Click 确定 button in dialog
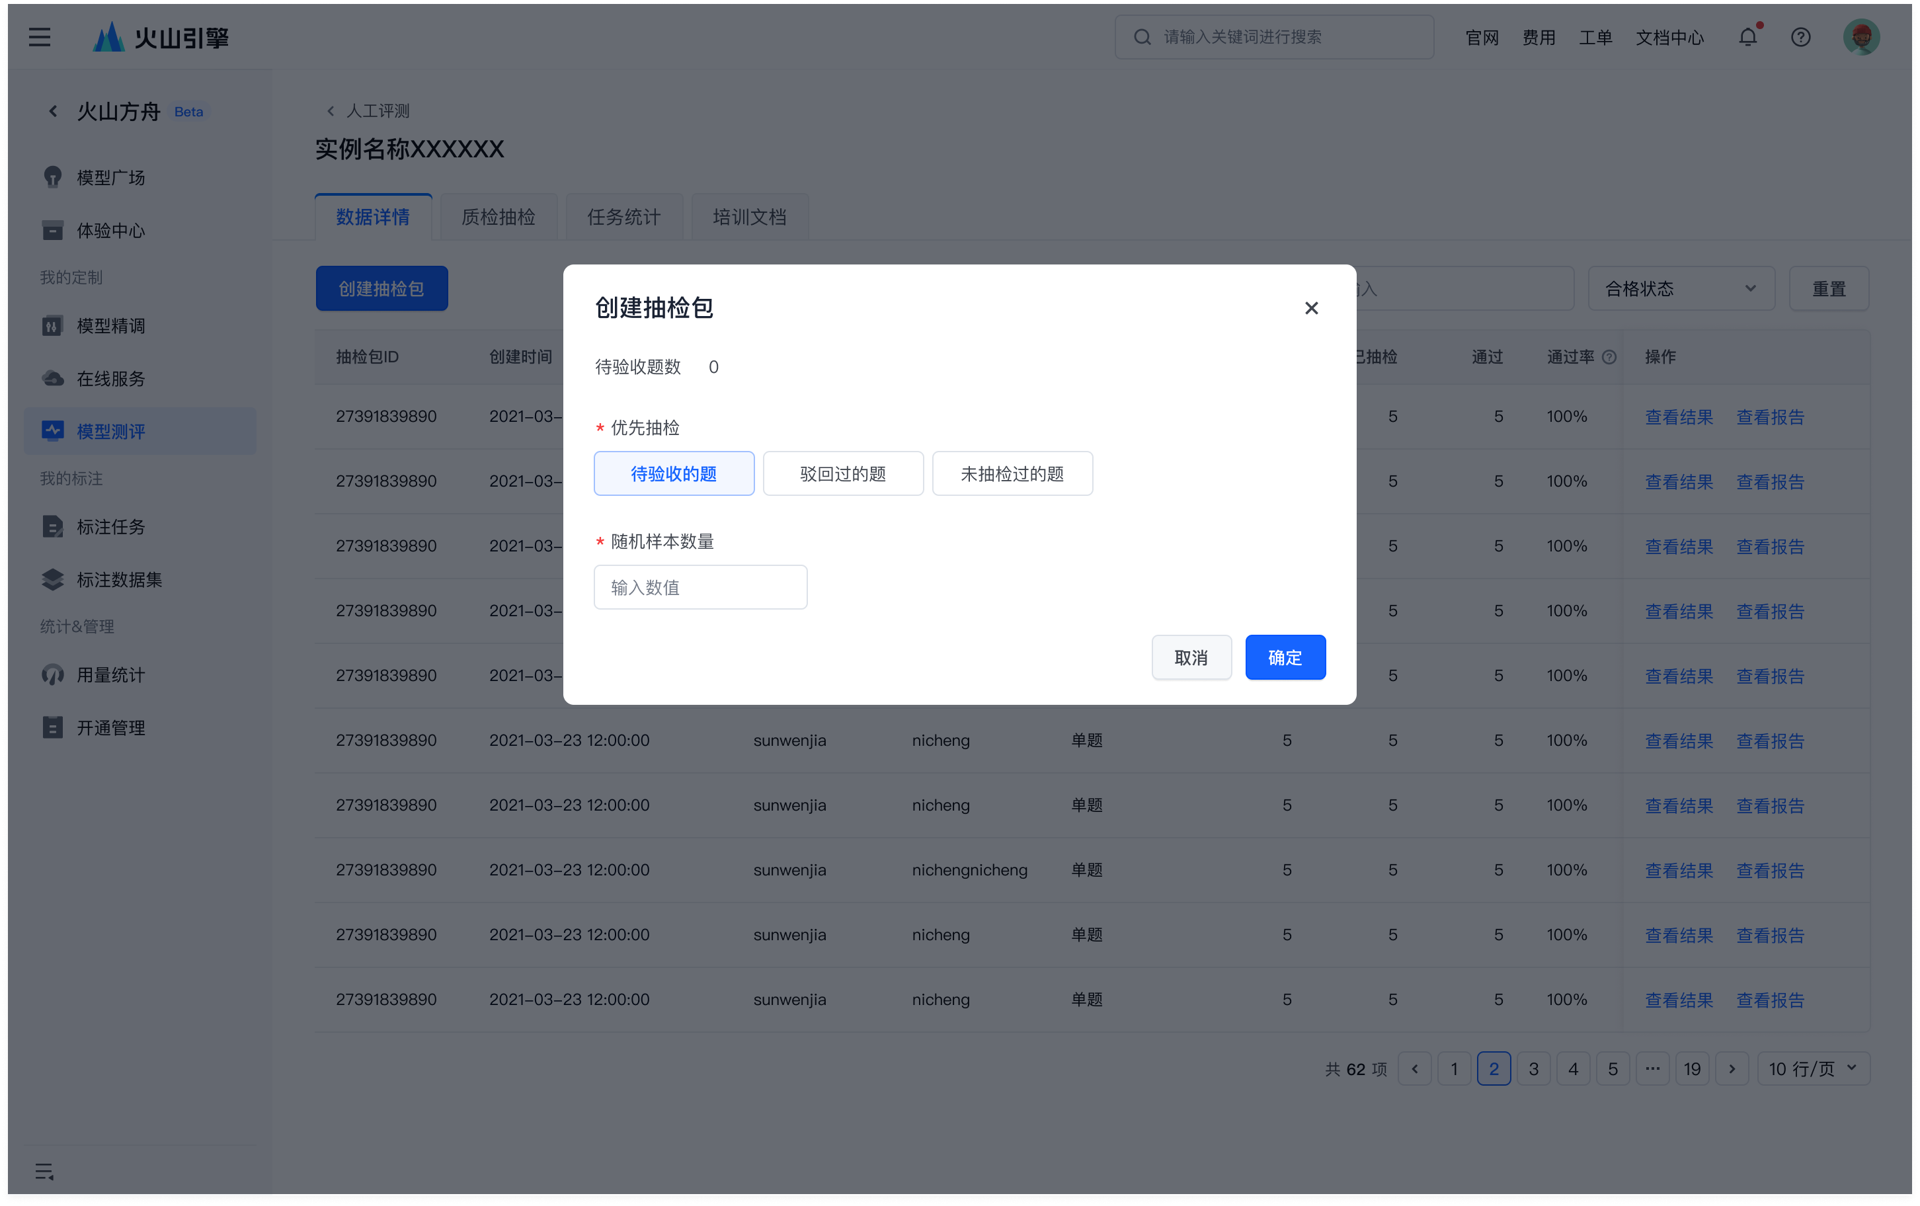1920x1206 pixels. 1285,657
